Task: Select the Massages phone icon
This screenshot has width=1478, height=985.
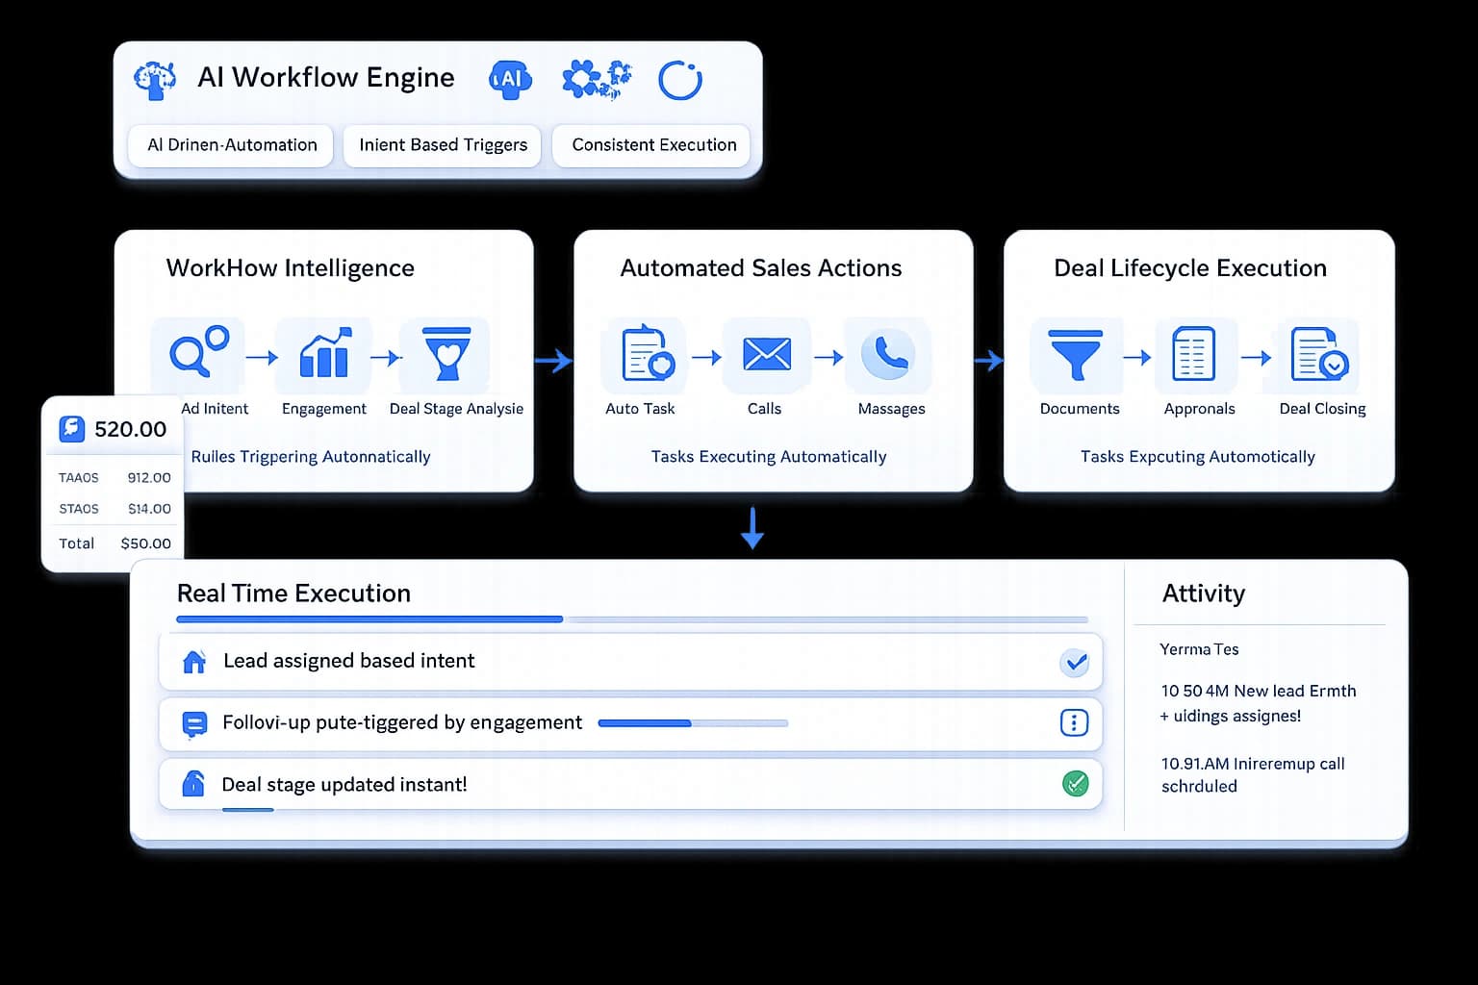Action: [x=888, y=355]
